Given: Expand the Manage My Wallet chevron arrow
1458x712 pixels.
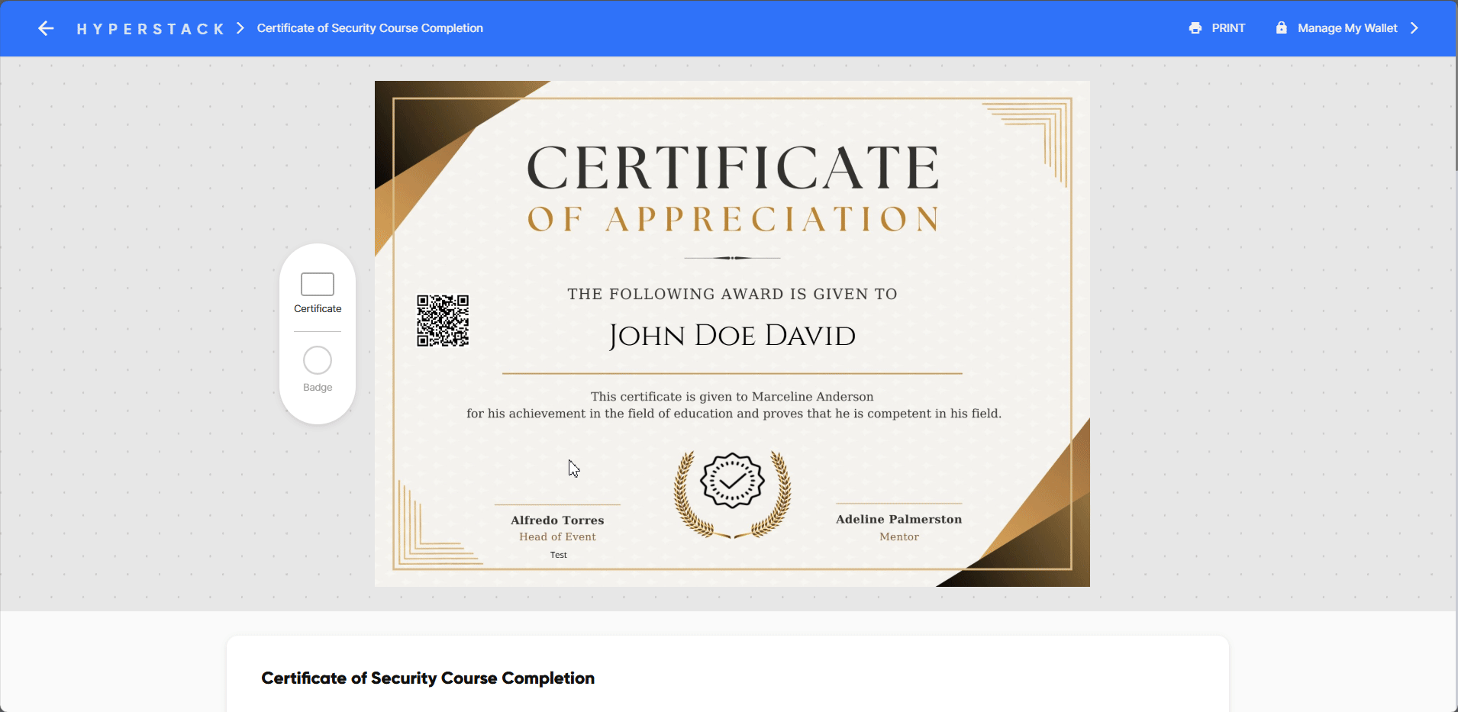Looking at the screenshot, I should click(1414, 28).
